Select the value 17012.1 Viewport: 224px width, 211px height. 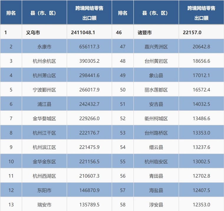201,75
